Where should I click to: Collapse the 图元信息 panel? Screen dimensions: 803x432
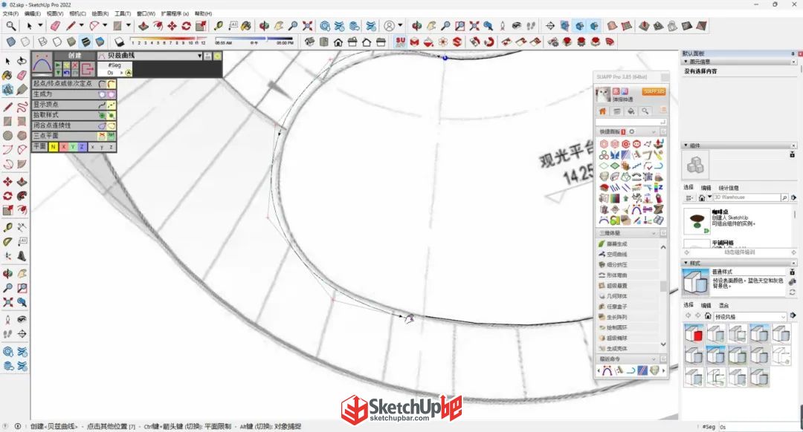686,62
